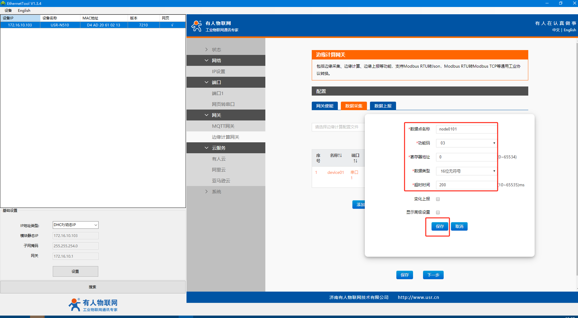
Task: Switch the web page language to English
Action: pyautogui.click(x=570, y=30)
